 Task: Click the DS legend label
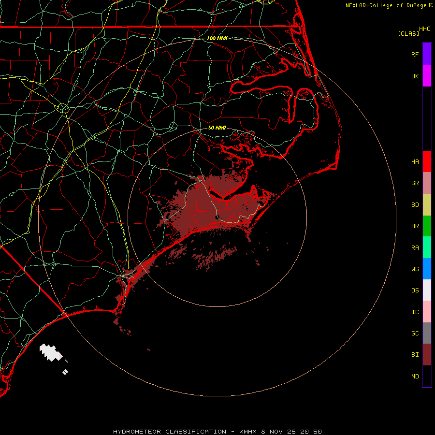(415, 290)
